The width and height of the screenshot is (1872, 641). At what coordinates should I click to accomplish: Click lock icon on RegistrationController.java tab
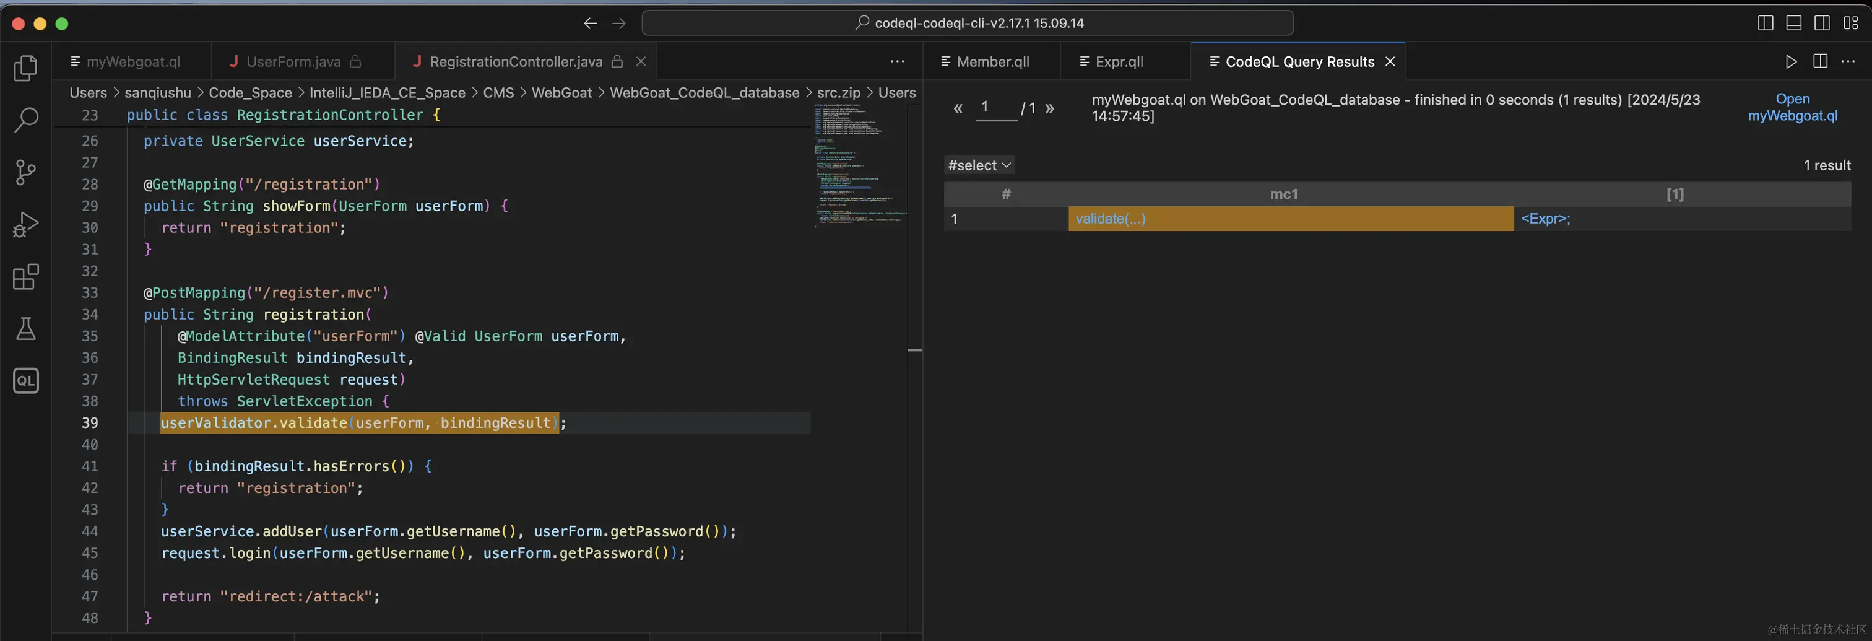point(617,62)
